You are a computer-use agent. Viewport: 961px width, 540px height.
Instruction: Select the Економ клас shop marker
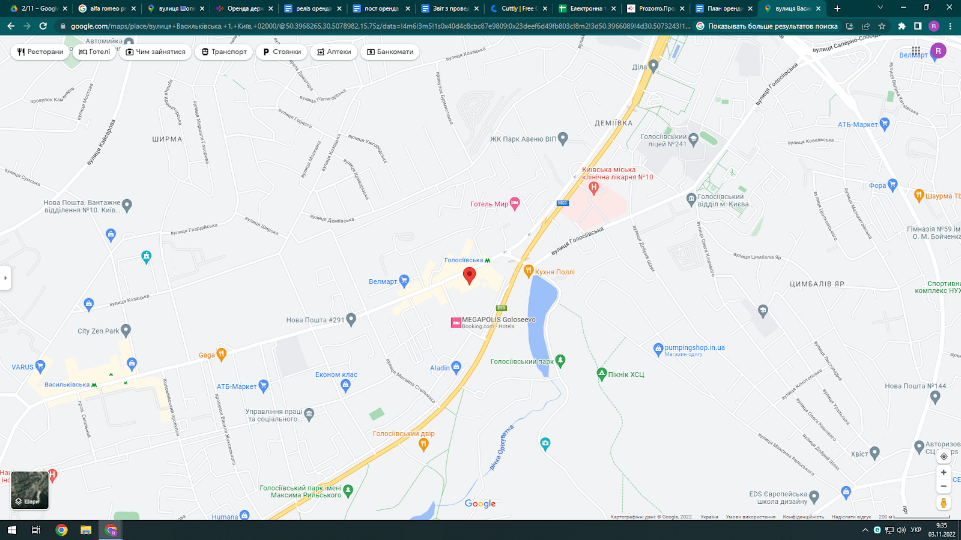pyautogui.click(x=345, y=386)
